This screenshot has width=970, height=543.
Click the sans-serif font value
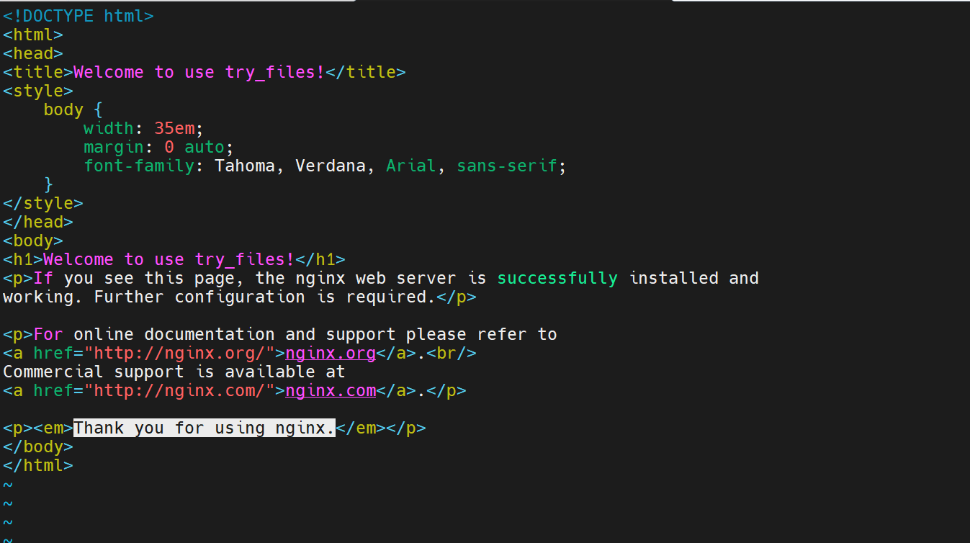coord(507,166)
